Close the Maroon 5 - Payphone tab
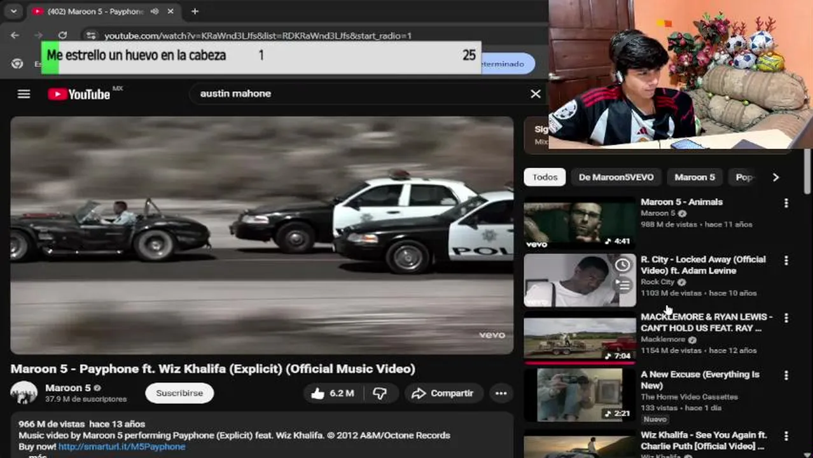The image size is (813, 458). click(170, 11)
